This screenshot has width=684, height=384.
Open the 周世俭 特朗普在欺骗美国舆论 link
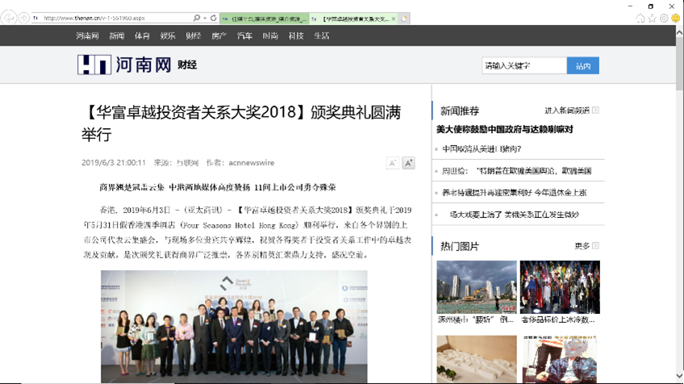(516, 170)
